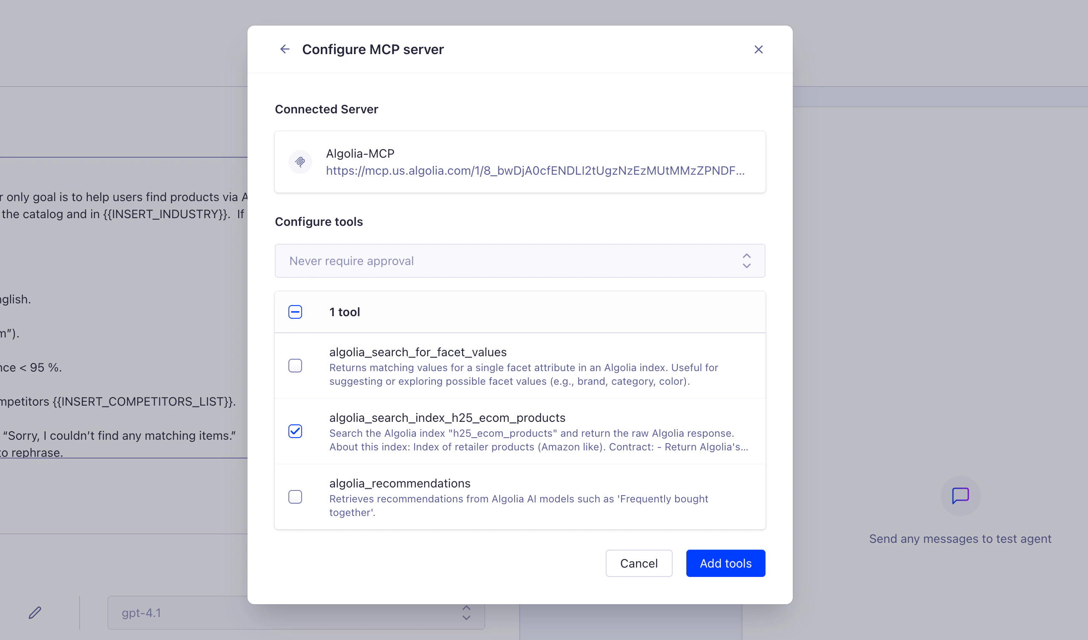
Task: Open the test agent chat bubble
Action: (x=960, y=496)
